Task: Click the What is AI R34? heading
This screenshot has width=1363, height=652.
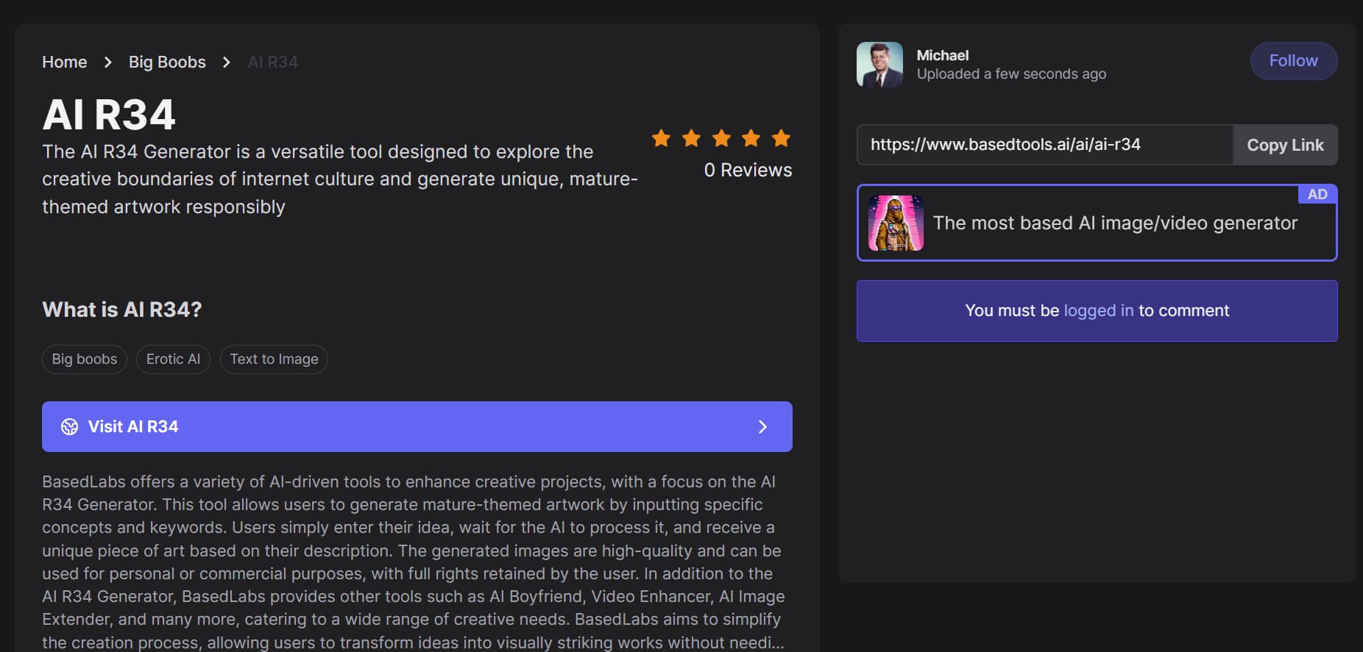Action: (x=122, y=309)
